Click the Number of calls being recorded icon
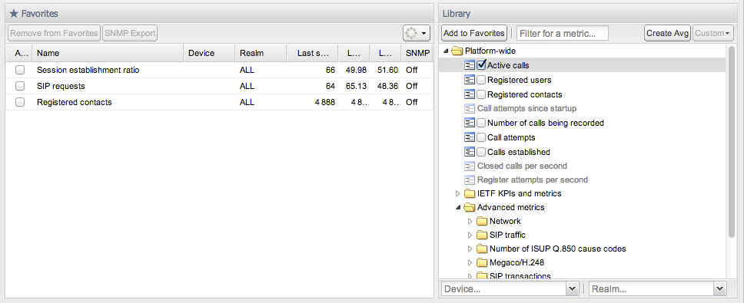 click(470, 123)
